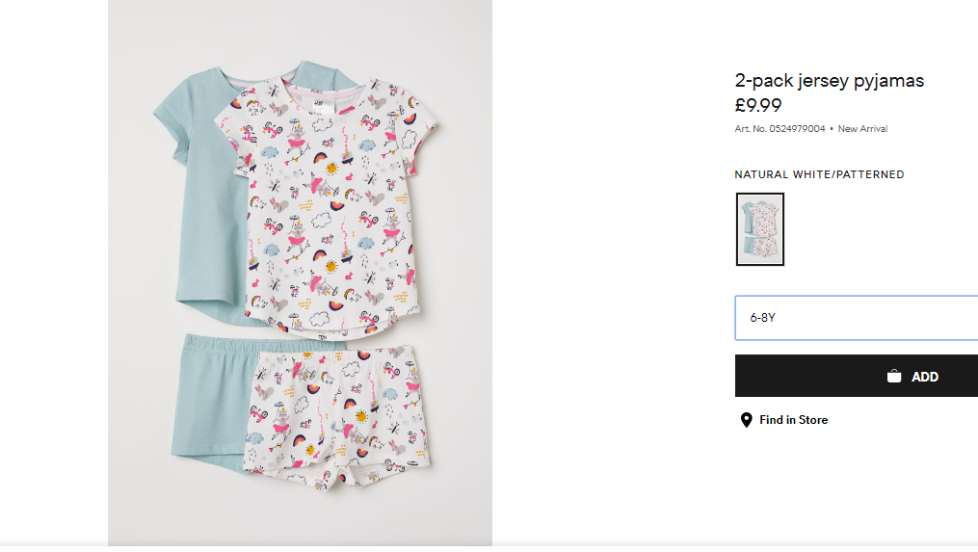Click the elastic waistband of patterned shorts

click(x=337, y=353)
